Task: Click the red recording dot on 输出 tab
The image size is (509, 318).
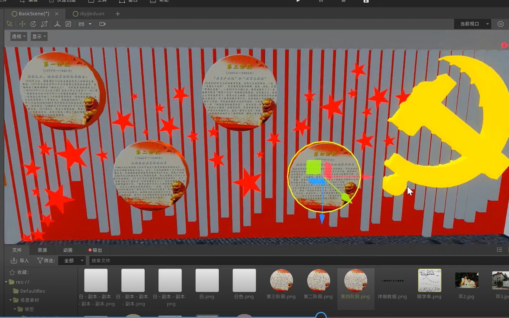Action: tap(90, 250)
